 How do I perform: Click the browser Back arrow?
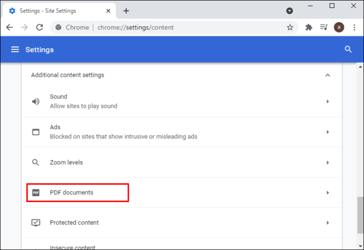point(9,27)
